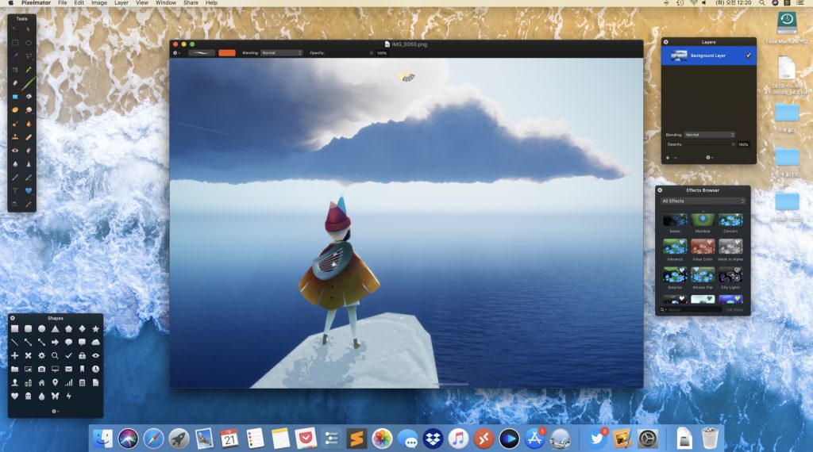Adjust Opacity slider in Layers panel
Screen dimensions: 813x452
point(709,144)
